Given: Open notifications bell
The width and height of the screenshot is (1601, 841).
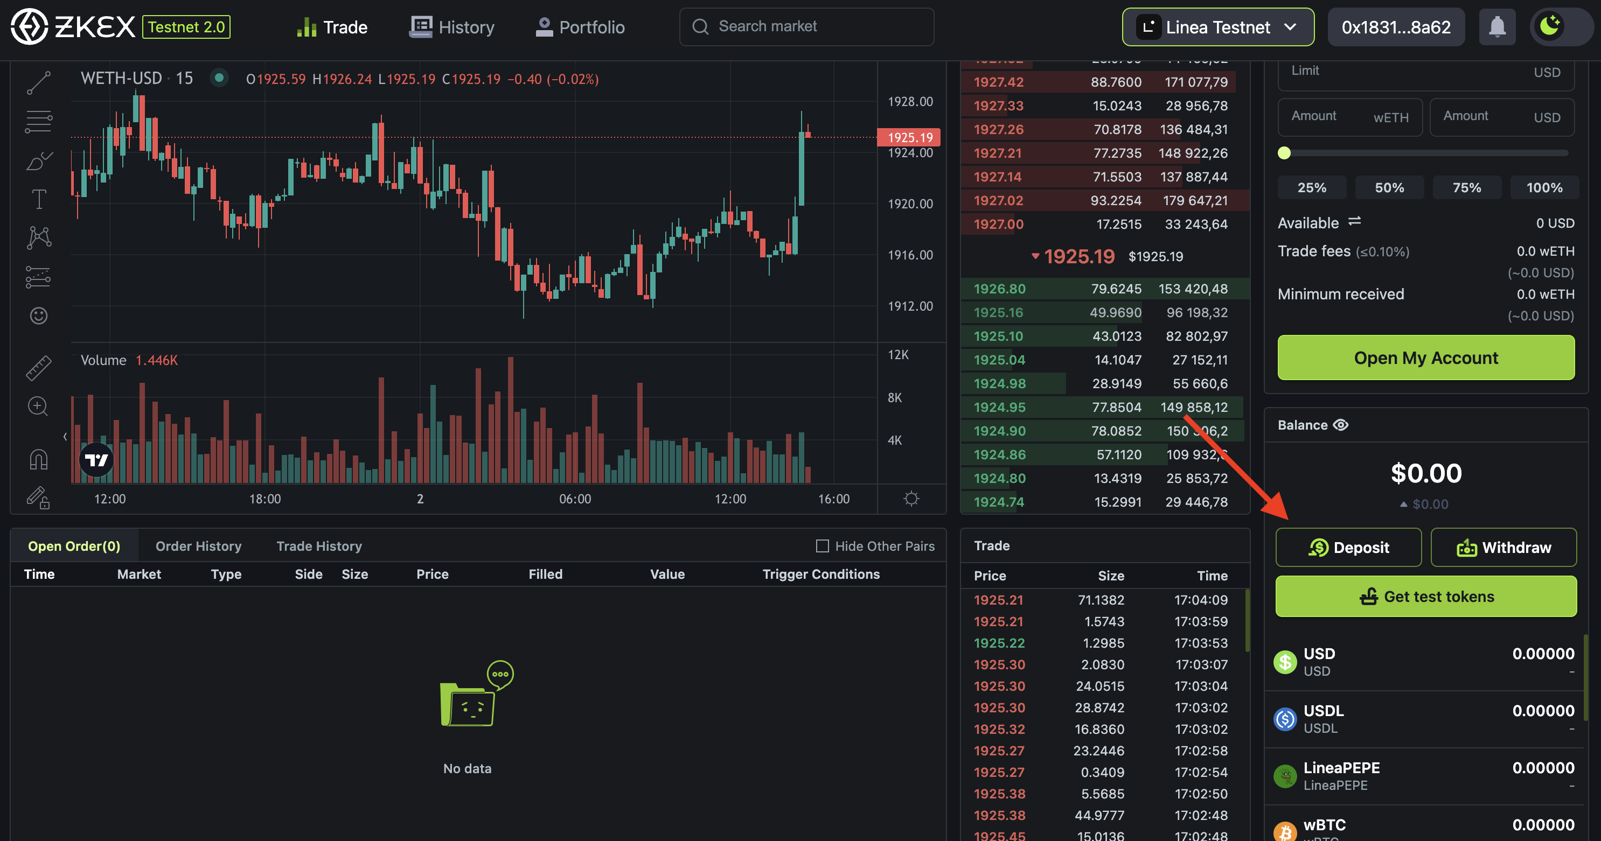Looking at the screenshot, I should (x=1496, y=27).
